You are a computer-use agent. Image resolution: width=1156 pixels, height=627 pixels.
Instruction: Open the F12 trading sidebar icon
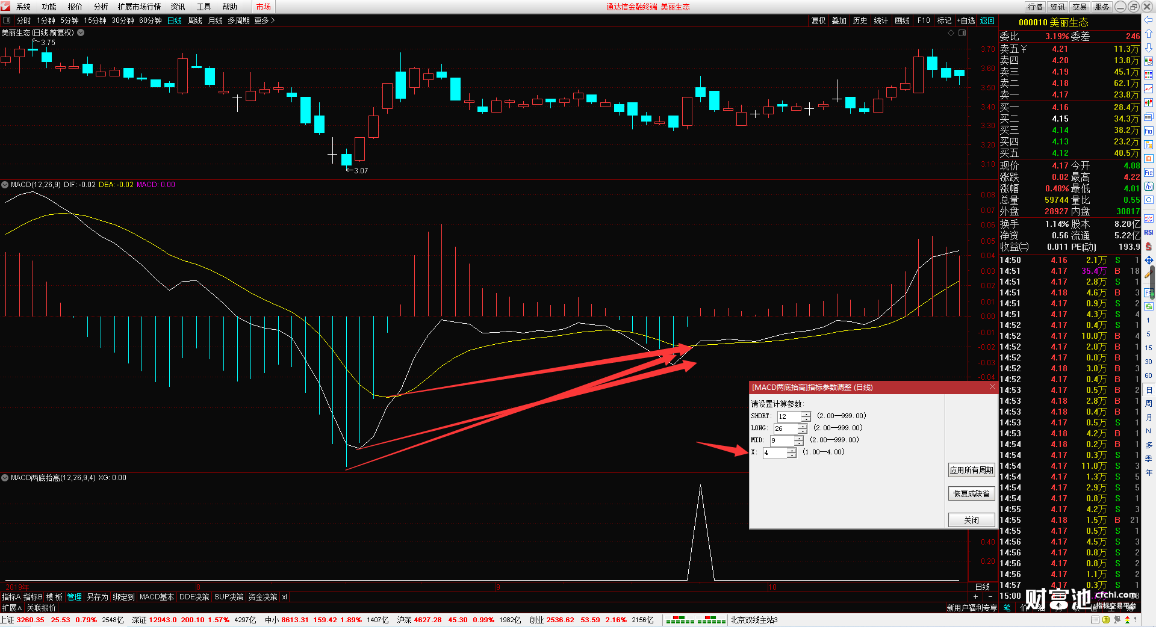click(x=1149, y=173)
